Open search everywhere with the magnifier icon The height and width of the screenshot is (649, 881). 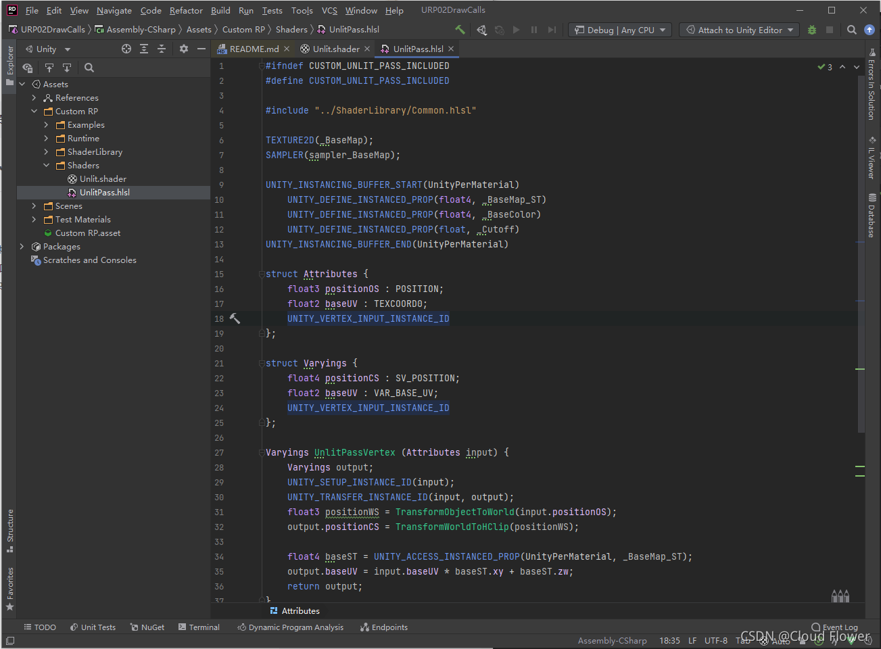coord(851,29)
